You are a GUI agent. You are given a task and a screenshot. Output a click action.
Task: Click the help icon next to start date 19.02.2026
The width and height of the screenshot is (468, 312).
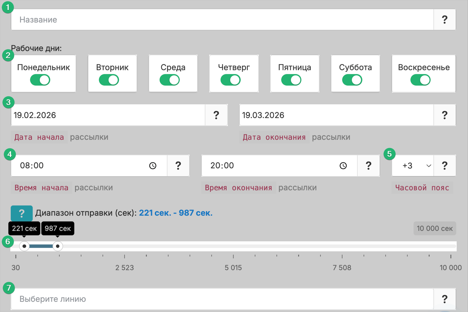coord(216,115)
